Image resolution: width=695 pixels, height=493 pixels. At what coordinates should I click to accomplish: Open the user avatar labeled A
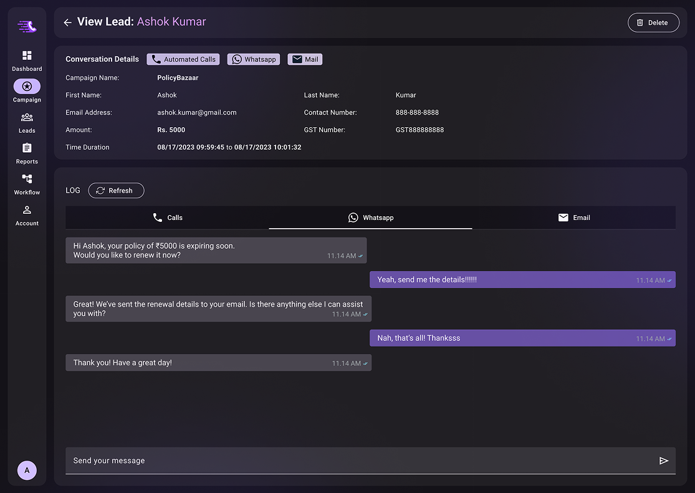[27, 471]
